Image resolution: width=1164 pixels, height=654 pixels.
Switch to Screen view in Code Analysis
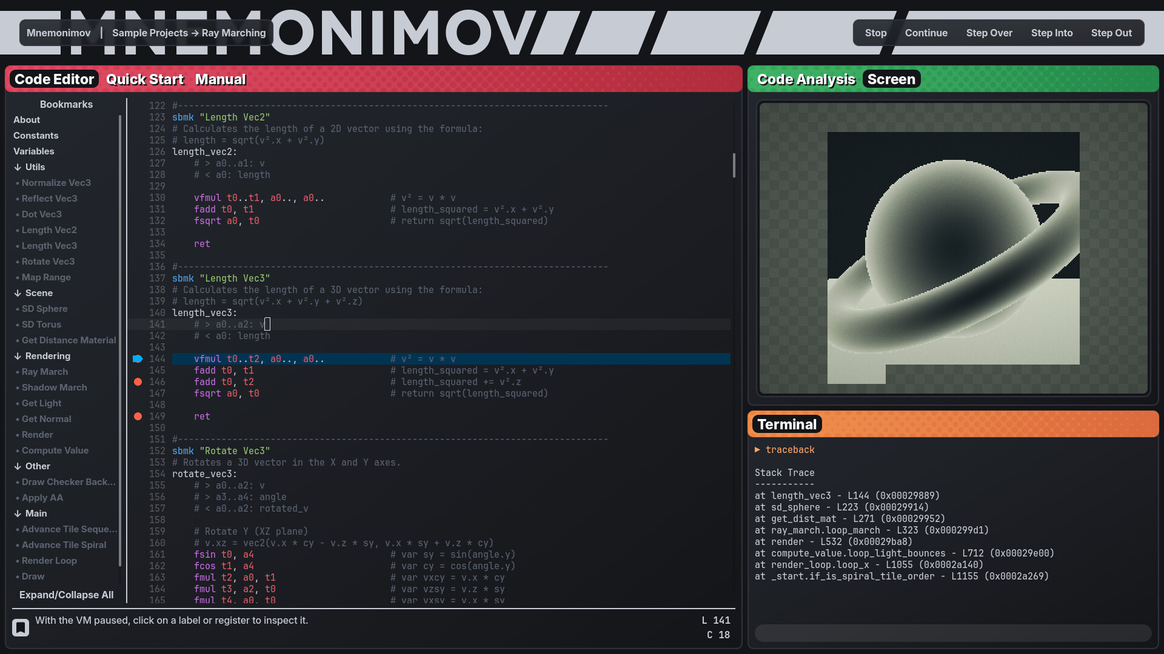[x=891, y=79]
